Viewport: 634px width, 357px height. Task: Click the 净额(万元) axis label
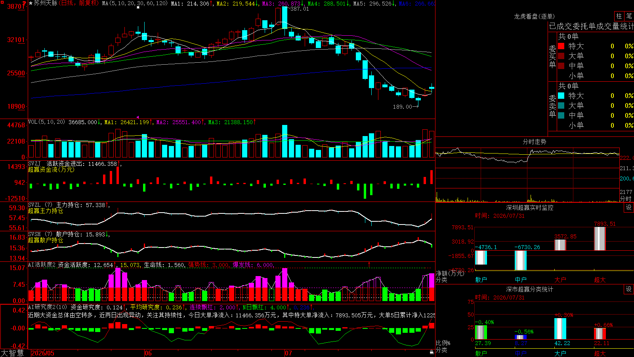[x=450, y=273]
